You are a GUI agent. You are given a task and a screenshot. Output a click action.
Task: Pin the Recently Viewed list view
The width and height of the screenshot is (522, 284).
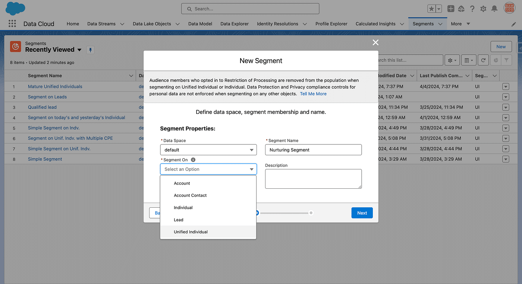(x=90, y=50)
